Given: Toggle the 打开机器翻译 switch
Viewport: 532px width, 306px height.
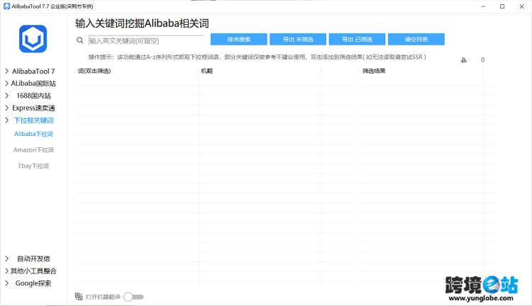Looking at the screenshot, I should tap(133, 297).
